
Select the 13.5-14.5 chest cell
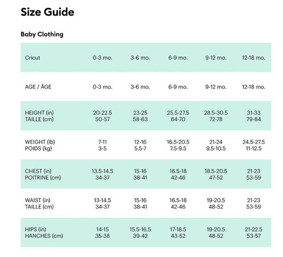[102, 171]
